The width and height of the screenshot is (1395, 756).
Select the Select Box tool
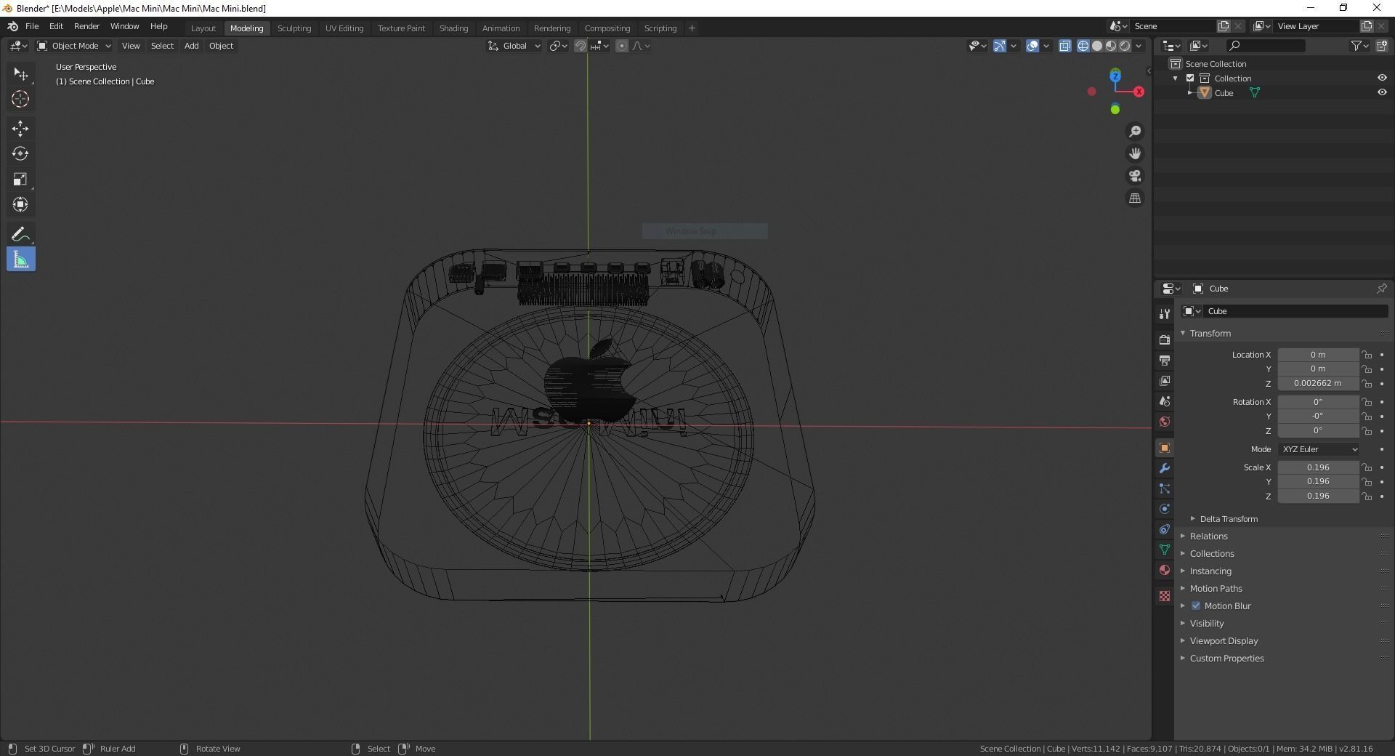pos(20,74)
